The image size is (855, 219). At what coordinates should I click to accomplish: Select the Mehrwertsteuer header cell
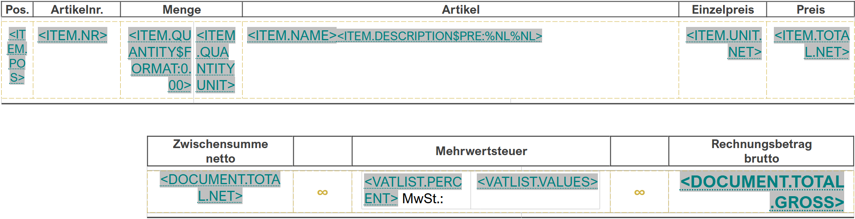481,151
